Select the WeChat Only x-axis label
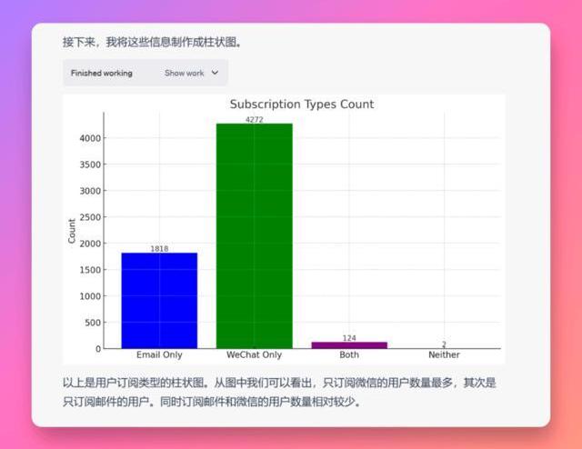The image size is (582, 449). point(254,354)
